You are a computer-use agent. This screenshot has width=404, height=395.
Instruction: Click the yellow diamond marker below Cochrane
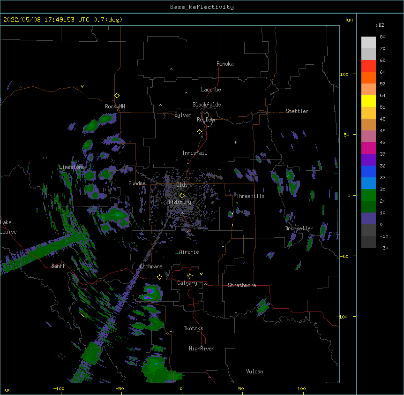[159, 277]
